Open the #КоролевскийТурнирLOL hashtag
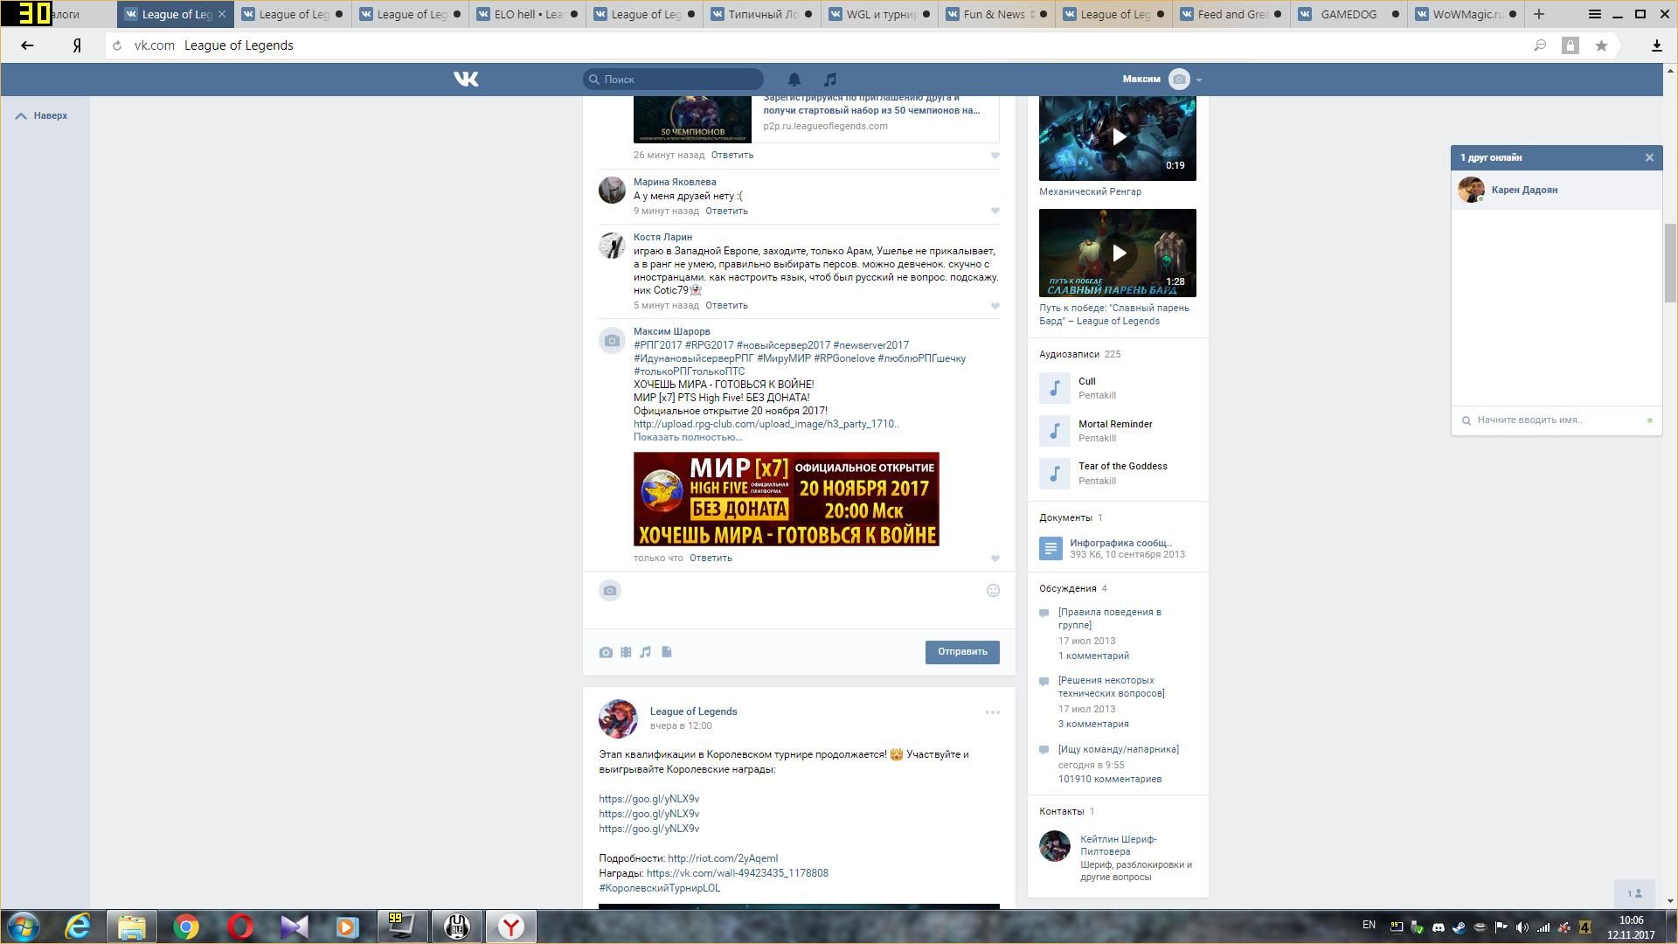Viewport: 1678px width, 944px height. tap(660, 888)
